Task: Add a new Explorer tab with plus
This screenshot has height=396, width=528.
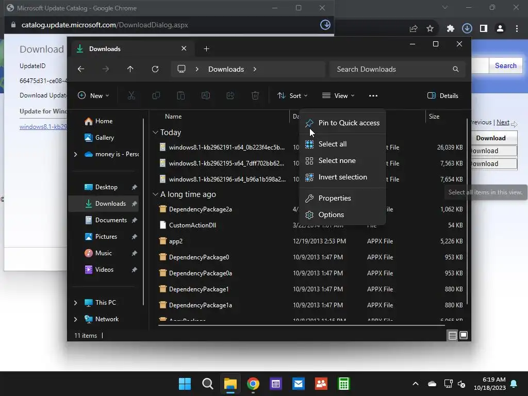Action: click(x=206, y=49)
